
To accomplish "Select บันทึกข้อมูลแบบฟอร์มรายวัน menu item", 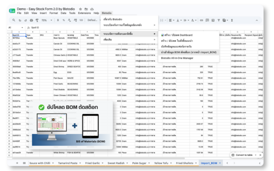I will coord(189,47).
